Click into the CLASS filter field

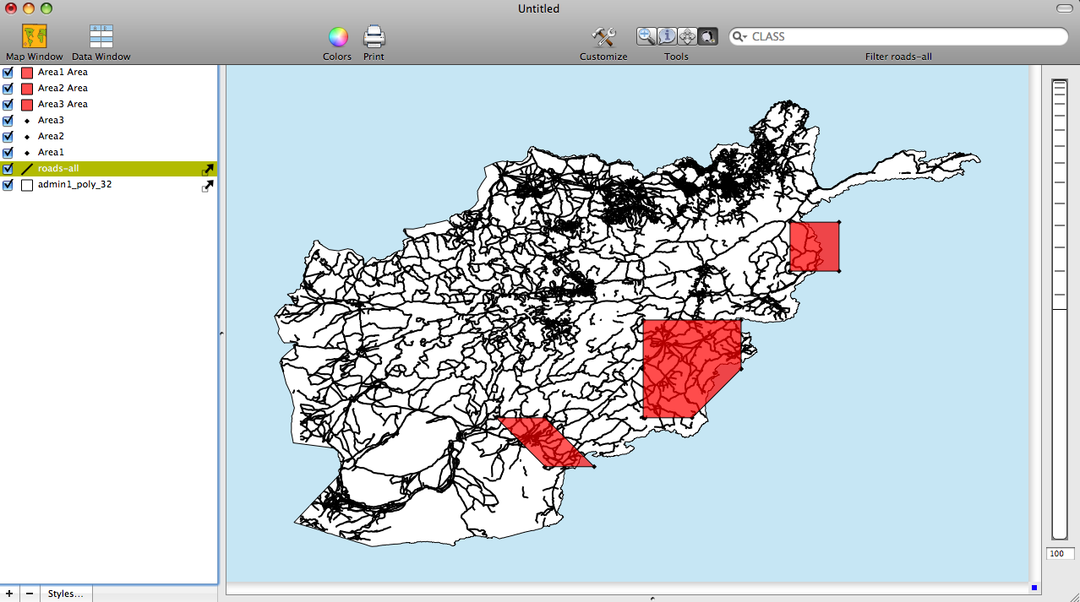tap(904, 36)
